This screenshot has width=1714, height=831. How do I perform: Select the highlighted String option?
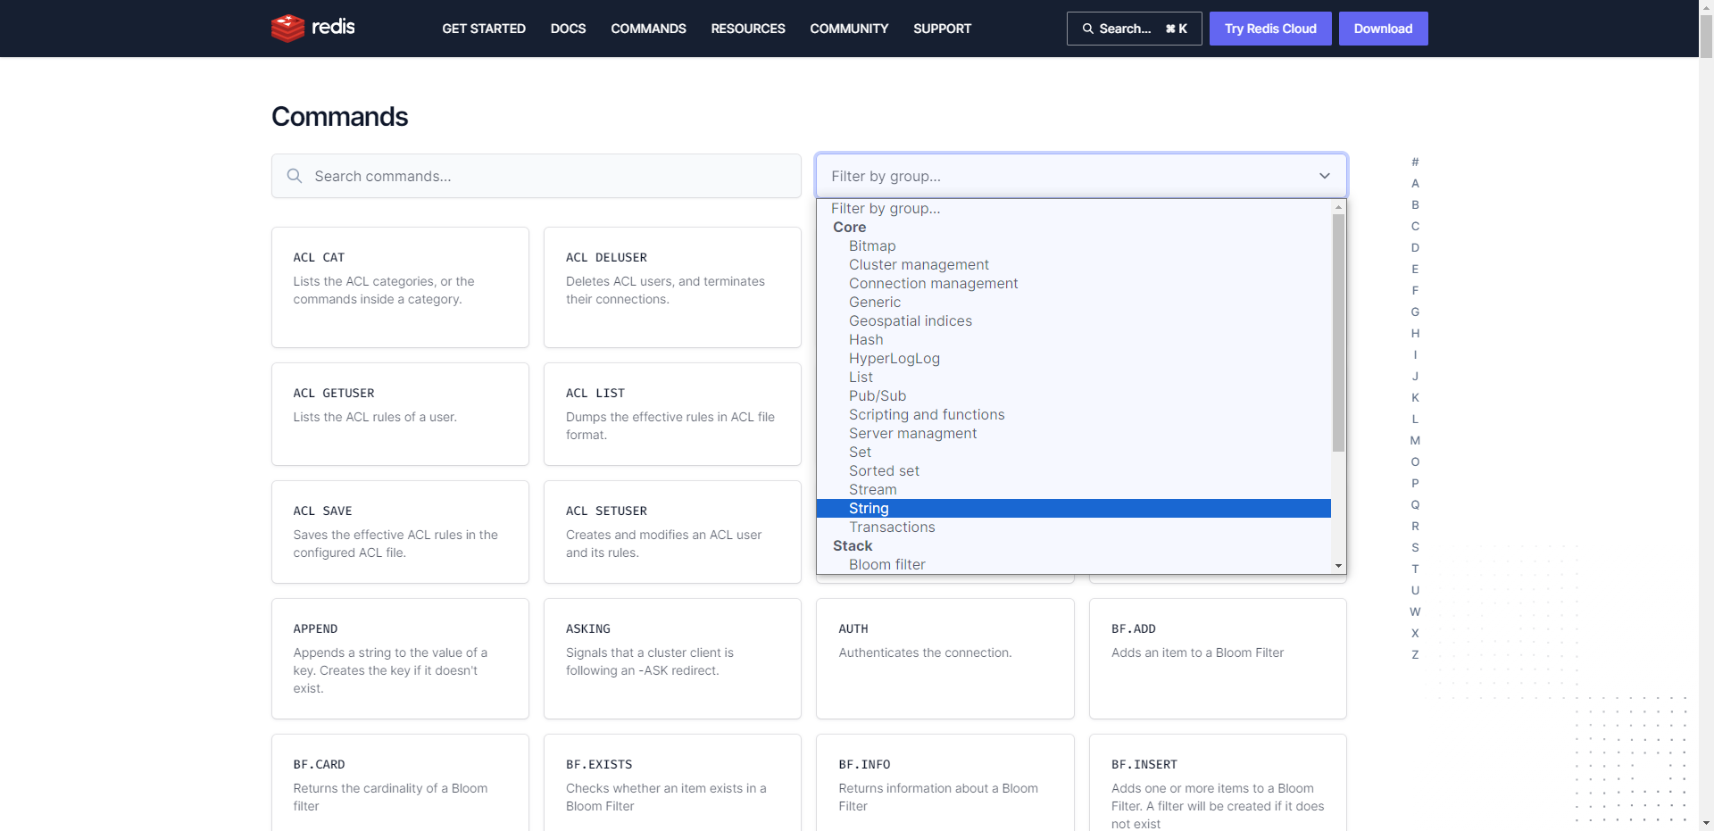(1074, 508)
